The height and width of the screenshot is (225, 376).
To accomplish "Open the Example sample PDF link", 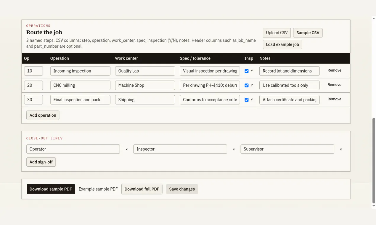I will click(x=98, y=189).
